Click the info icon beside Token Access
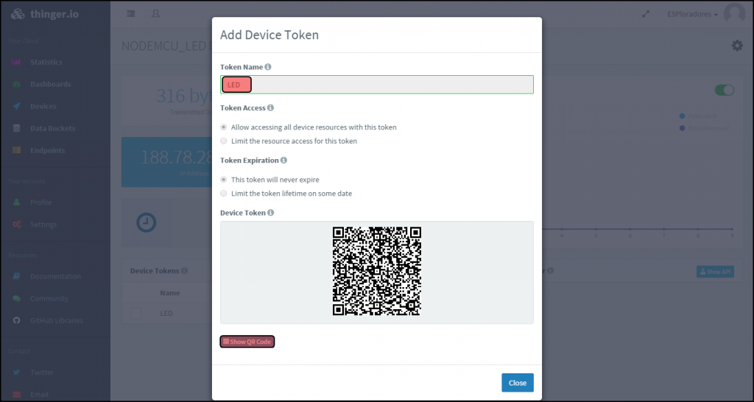The height and width of the screenshot is (402, 754). pyautogui.click(x=270, y=107)
